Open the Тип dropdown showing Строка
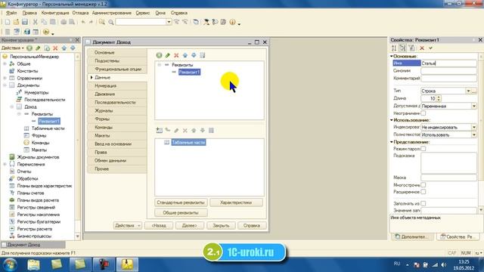This screenshot has height=272, width=484. pyautogui.click(x=468, y=91)
